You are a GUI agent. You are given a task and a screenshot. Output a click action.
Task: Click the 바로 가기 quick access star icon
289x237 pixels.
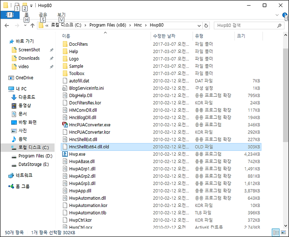[x=11, y=41]
